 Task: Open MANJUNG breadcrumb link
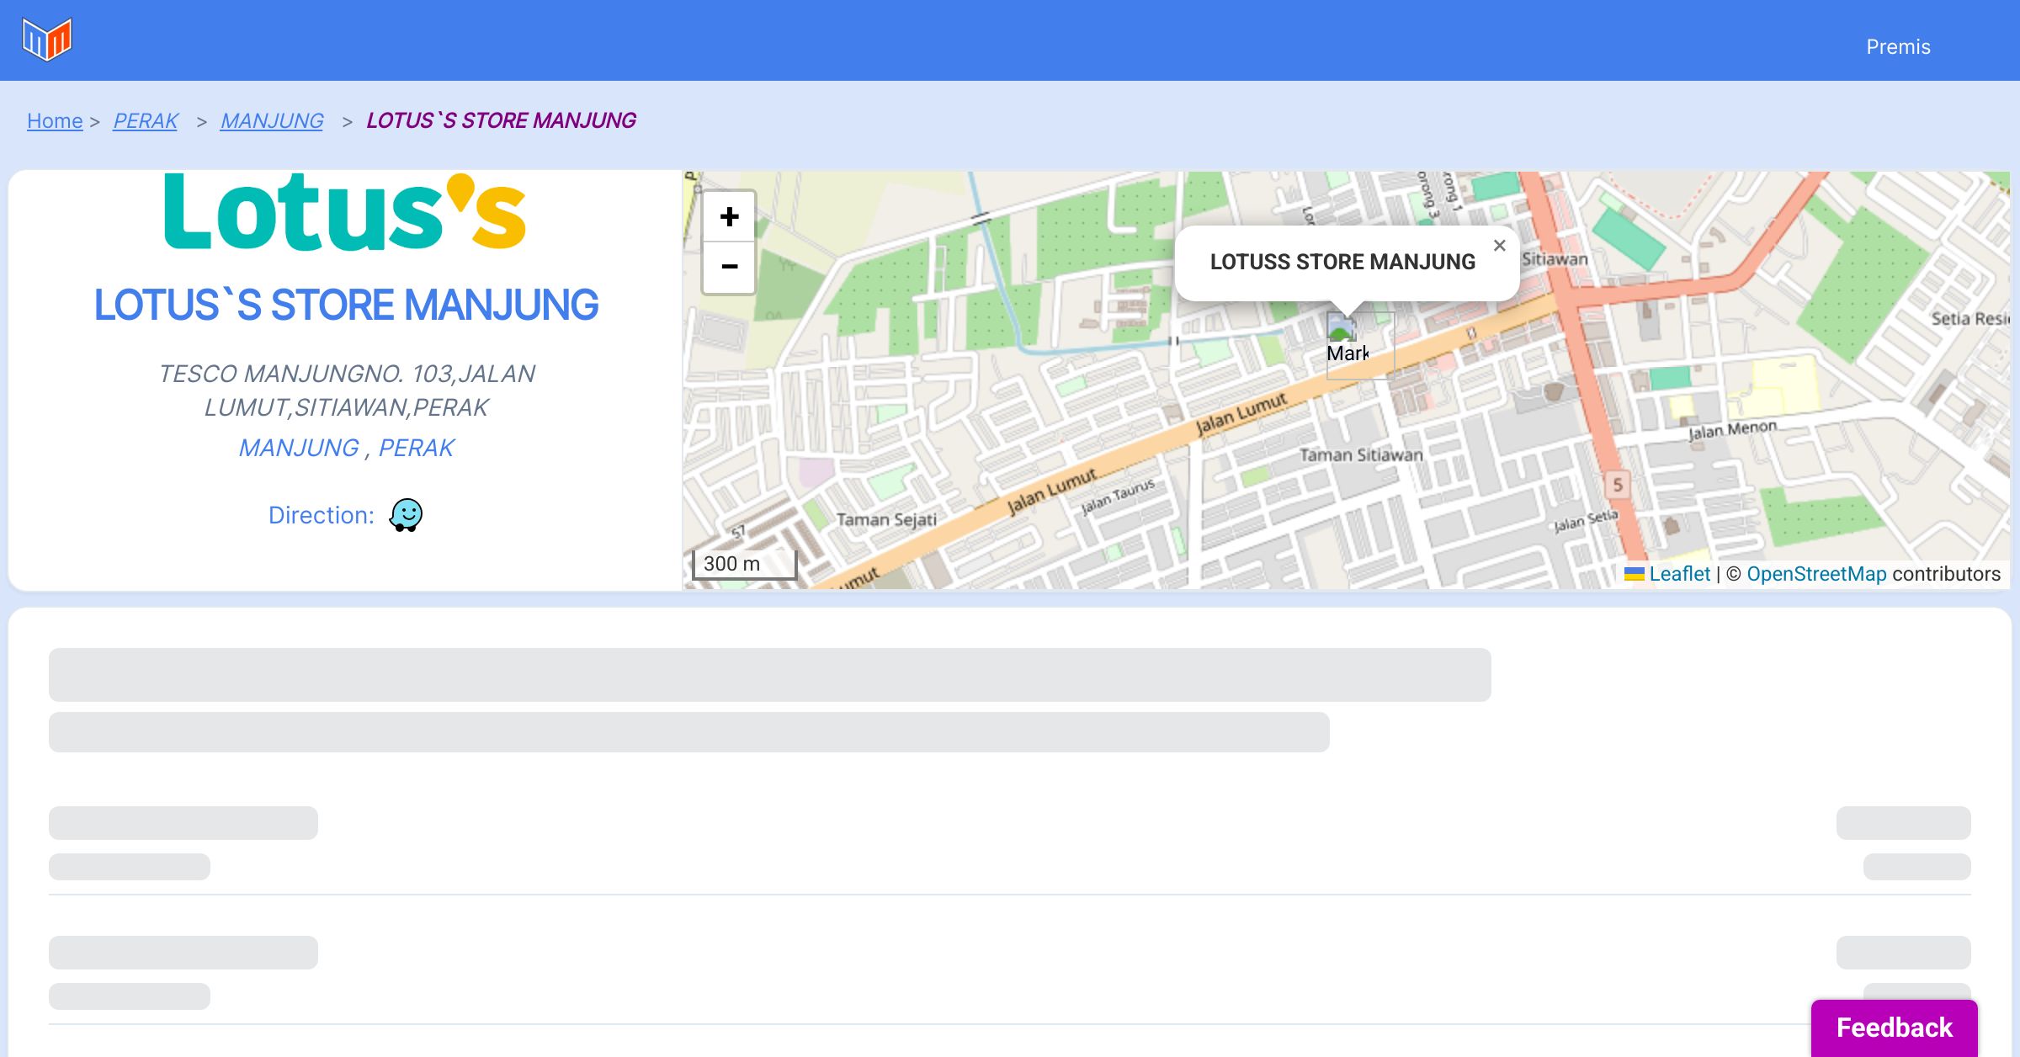pyautogui.click(x=272, y=121)
